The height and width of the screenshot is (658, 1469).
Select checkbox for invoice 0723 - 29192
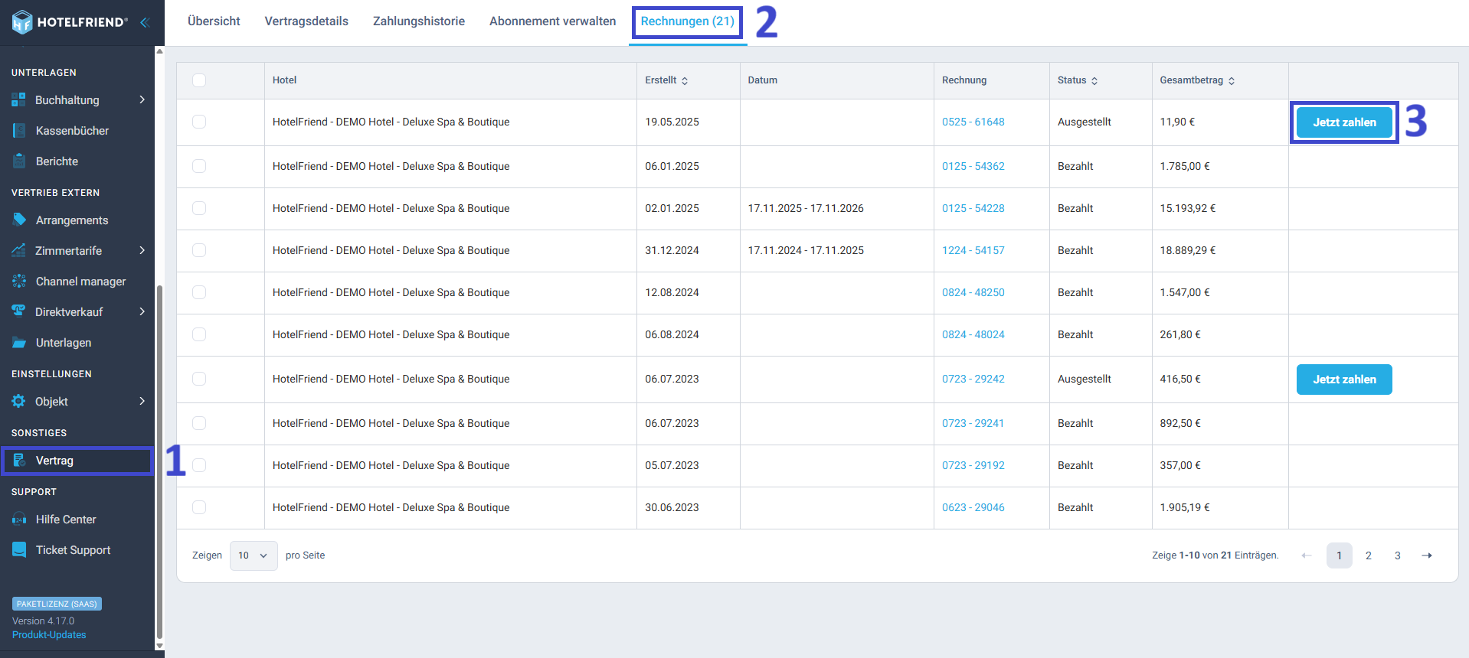click(x=199, y=465)
